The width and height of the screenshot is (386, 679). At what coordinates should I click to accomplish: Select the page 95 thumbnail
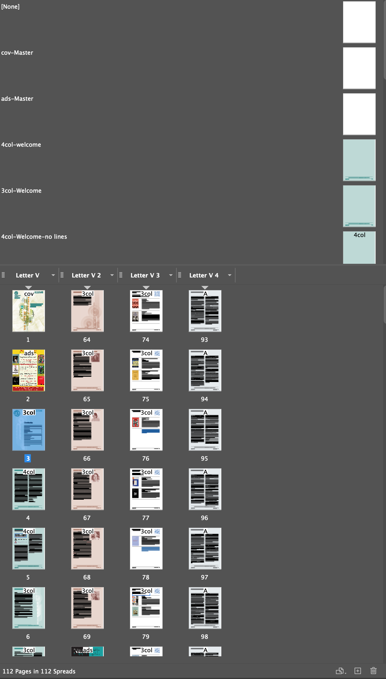point(205,430)
